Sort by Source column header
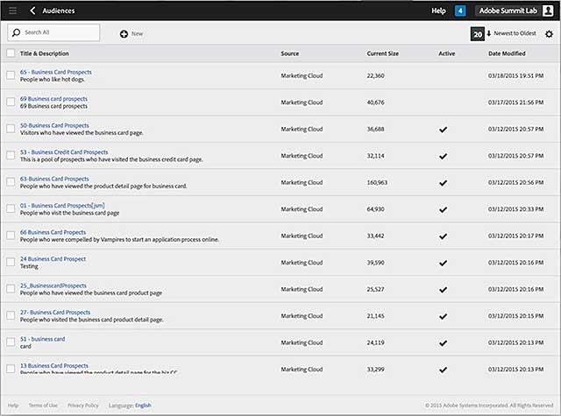Screen dimensions: 561x416 (290, 53)
